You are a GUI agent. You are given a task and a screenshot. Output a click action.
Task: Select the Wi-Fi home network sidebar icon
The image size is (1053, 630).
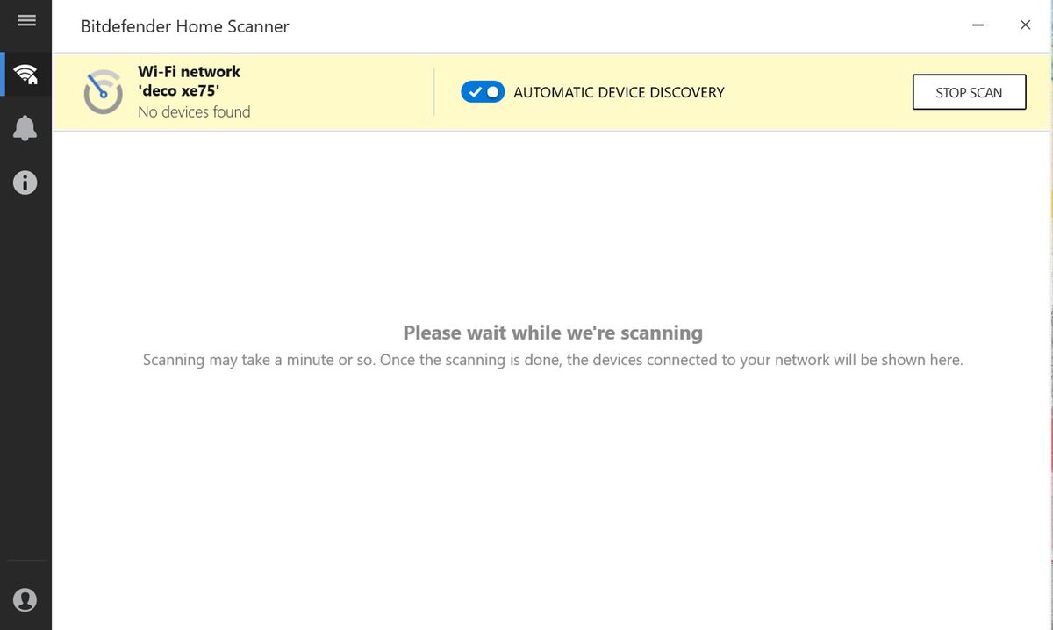[x=26, y=74]
